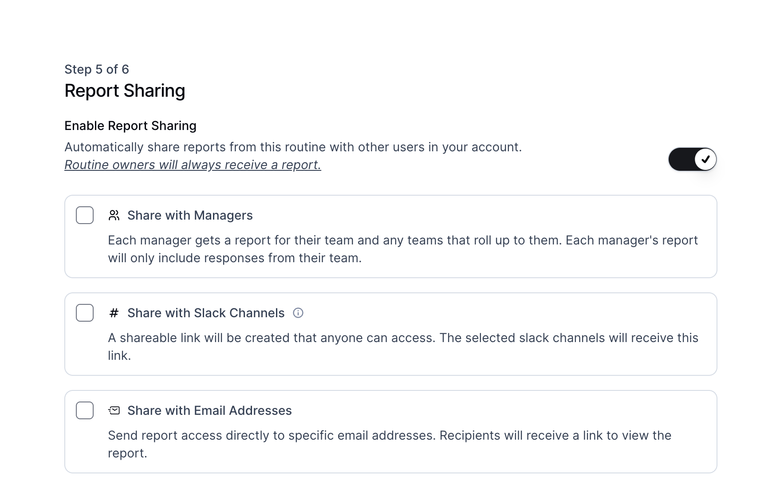Open the Slack Channels info icon
780x504 pixels.
point(298,313)
